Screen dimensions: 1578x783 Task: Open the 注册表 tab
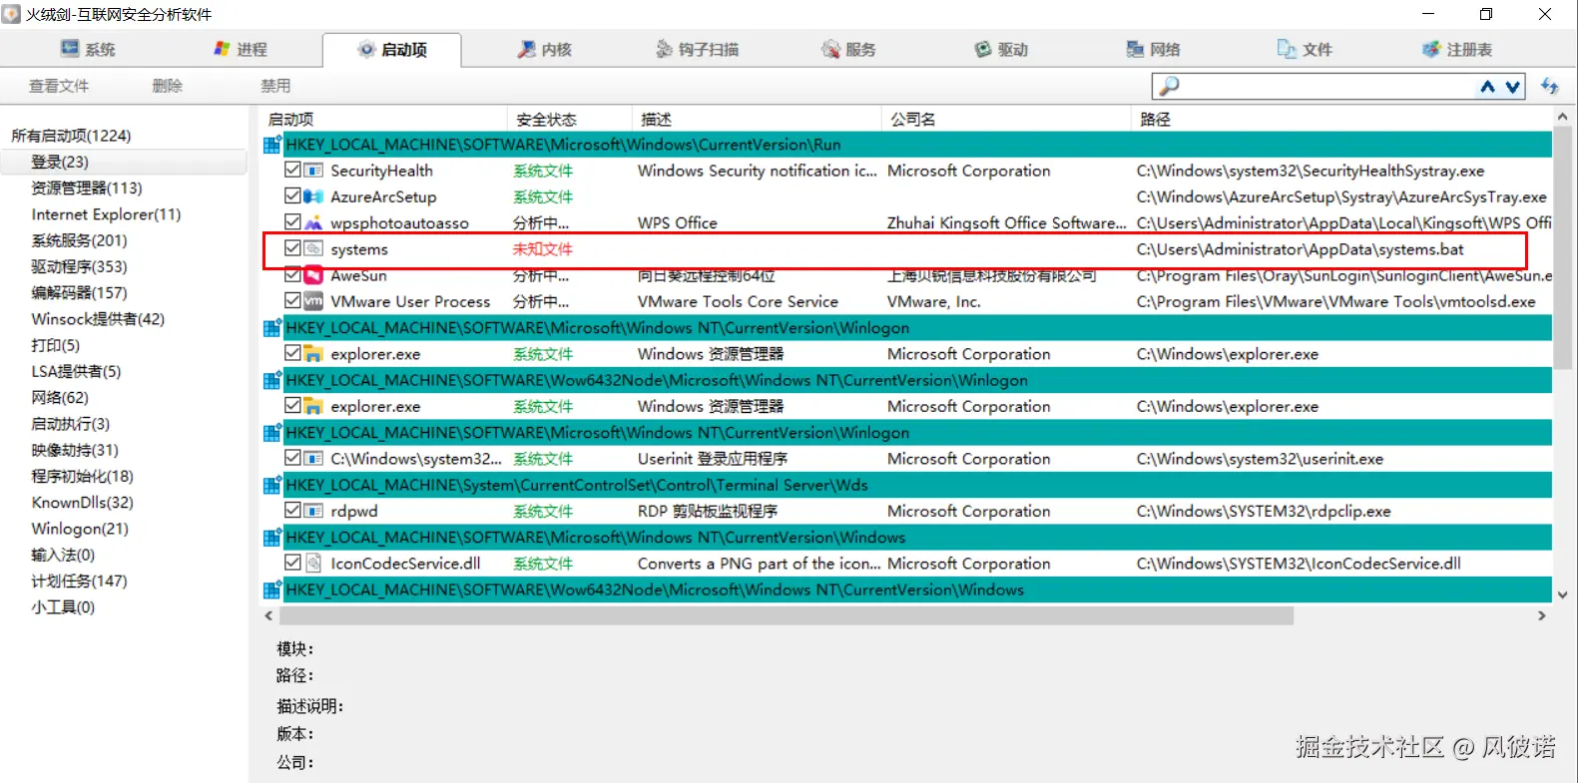1457,49
